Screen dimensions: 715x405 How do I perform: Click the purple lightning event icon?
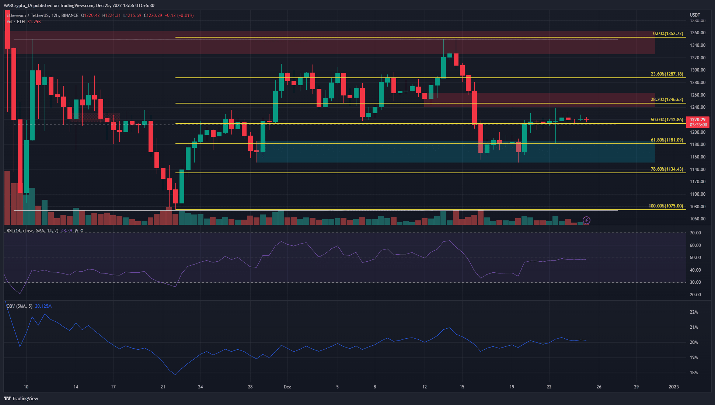(586, 220)
